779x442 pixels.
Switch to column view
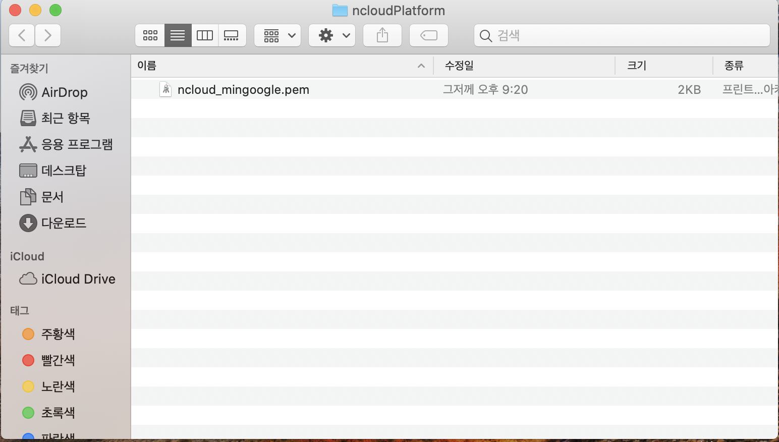tap(205, 35)
